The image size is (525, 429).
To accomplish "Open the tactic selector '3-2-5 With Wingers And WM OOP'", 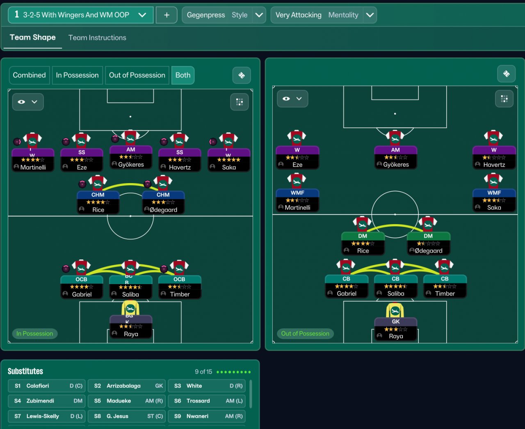I will (81, 15).
